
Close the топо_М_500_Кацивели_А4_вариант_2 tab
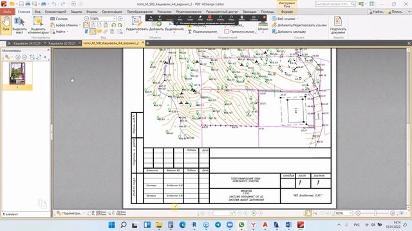click(143, 42)
